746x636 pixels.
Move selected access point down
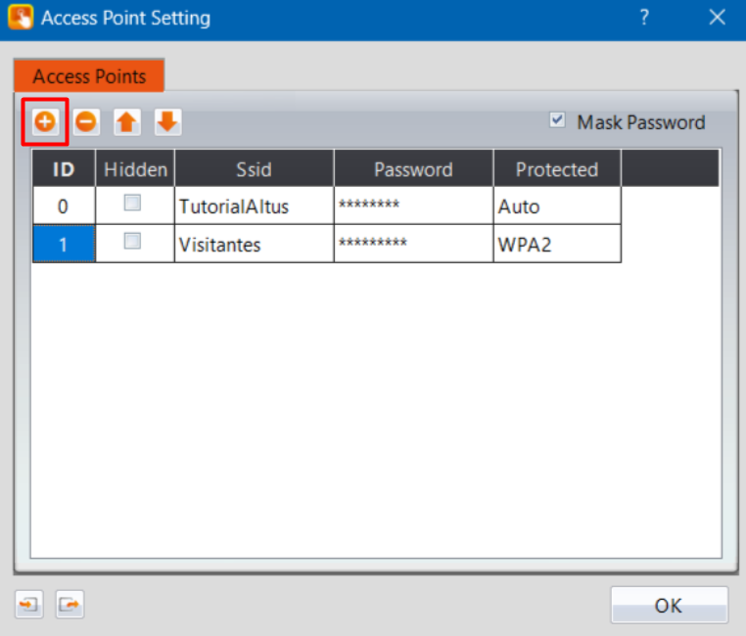tap(167, 122)
